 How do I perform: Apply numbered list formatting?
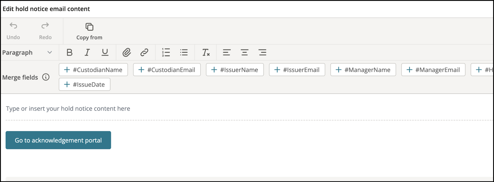pyautogui.click(x=166, y=53)
